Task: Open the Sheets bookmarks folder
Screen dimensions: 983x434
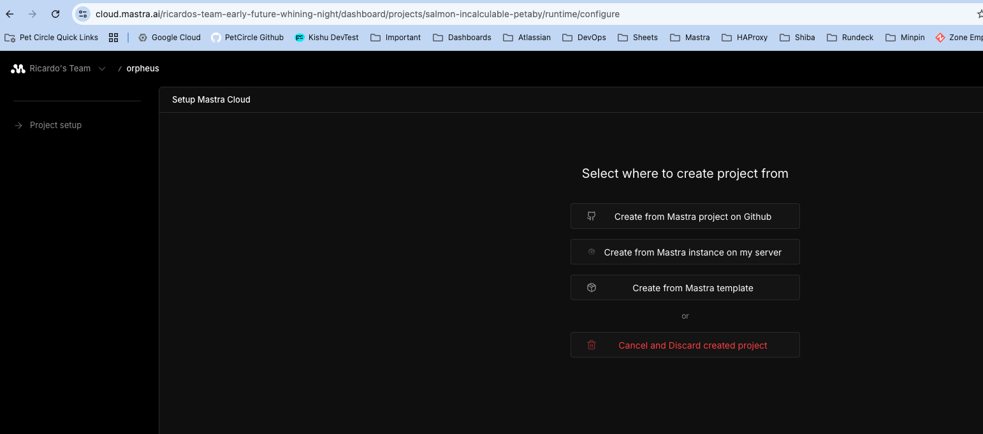Action: (637, 38)
